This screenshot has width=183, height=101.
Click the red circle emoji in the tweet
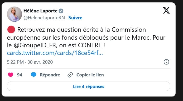(x=11, y=30)
